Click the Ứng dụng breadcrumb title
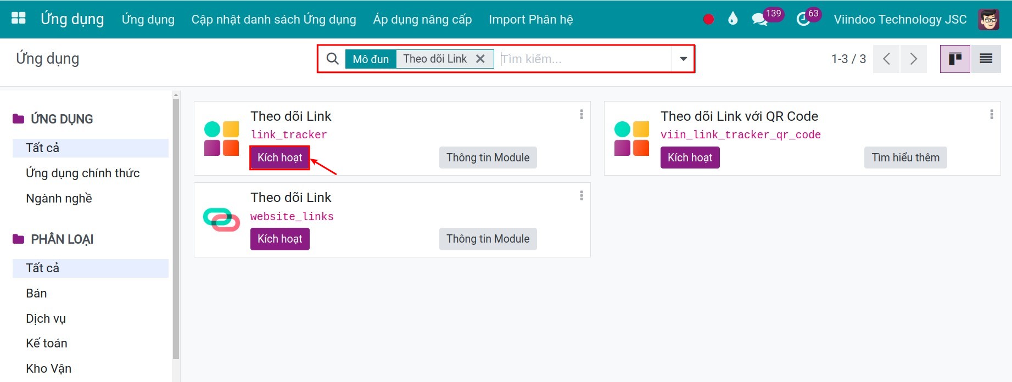The image size is (1012, 382). [x=48, y=59]
